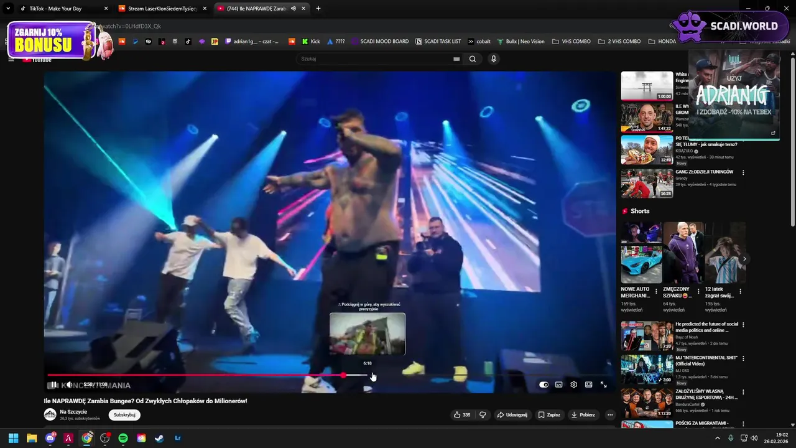796x448 pixels.
Task: Show next Shorts with the arrow chevron
Action: tap(744, 259)
